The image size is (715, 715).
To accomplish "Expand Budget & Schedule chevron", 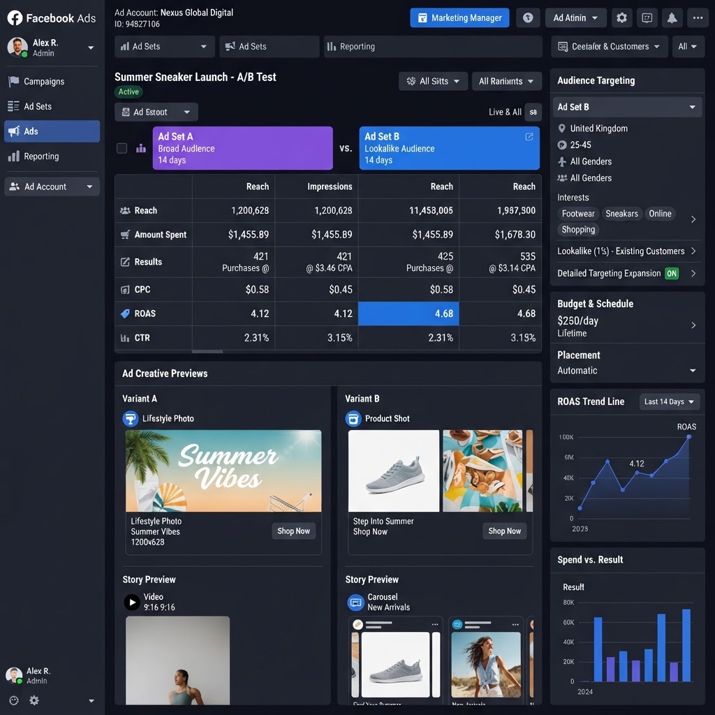I will tap(693, 325).
